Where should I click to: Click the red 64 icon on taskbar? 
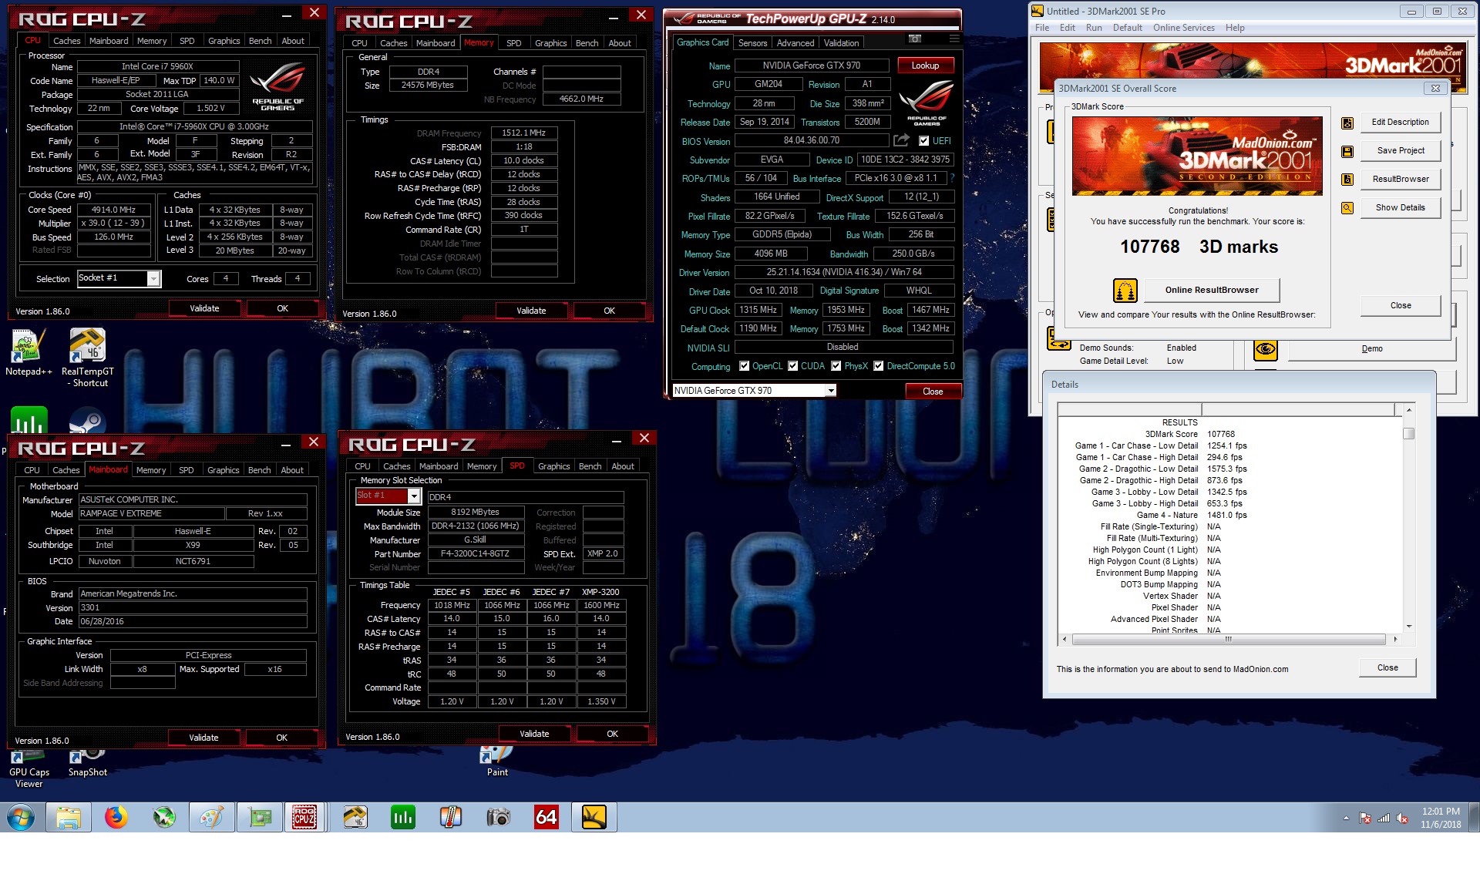[x=547, y=817]
